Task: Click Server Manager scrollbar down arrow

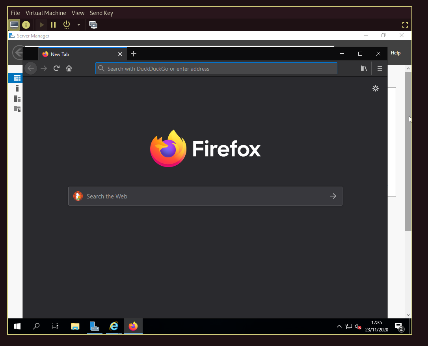Action: (408, 315)
